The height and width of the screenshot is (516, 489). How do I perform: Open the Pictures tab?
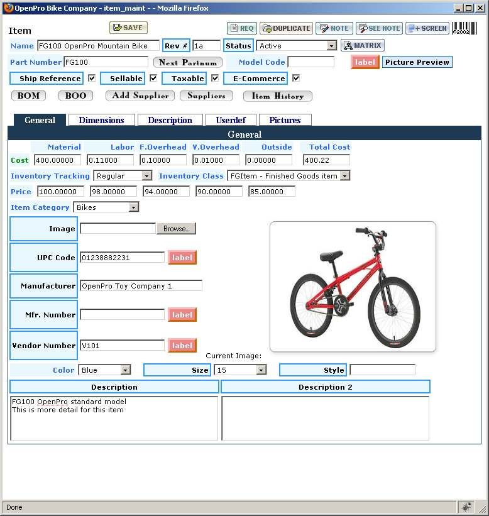[x=285, y=120]
